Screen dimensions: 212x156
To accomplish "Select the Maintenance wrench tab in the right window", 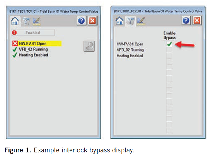I will coord(131,21).
